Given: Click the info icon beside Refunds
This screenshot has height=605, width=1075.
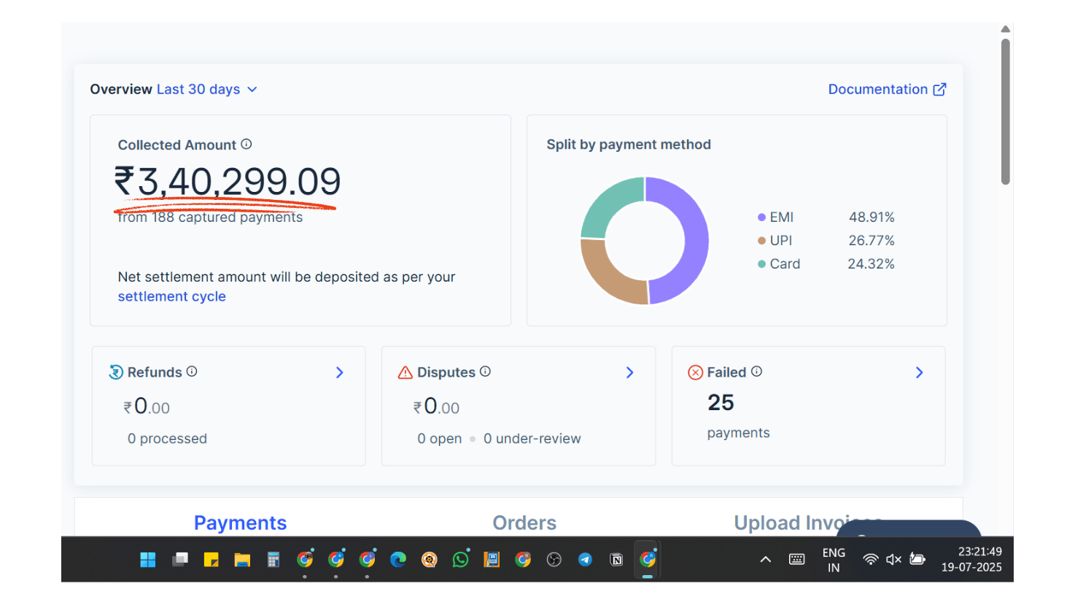Looking at the screenshot, I should pos(192,371).
